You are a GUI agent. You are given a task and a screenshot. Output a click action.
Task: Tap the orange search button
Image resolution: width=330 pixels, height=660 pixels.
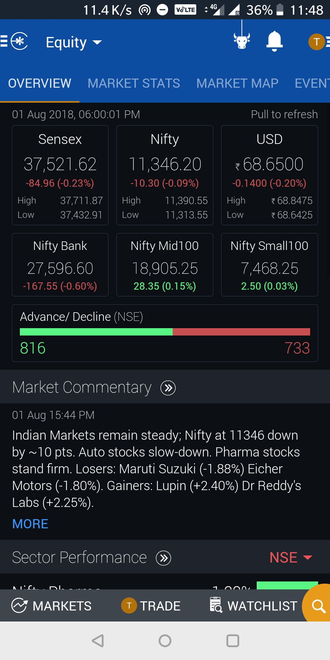coord(318,606)
